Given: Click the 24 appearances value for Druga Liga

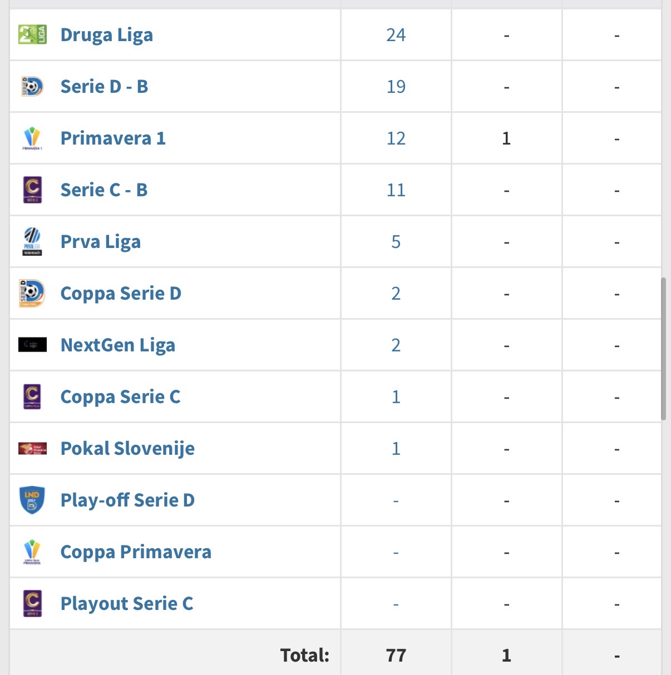Looking at the screenshot, I should coord(396,35).
